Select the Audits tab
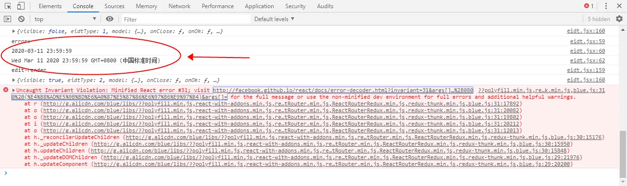This screenshot has height=186, width=627. coord(325,6)
